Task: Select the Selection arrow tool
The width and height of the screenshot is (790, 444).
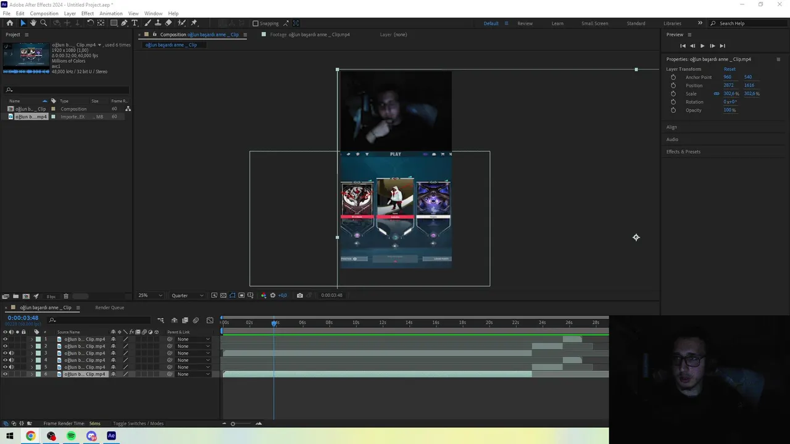Action: coord(23,23)
